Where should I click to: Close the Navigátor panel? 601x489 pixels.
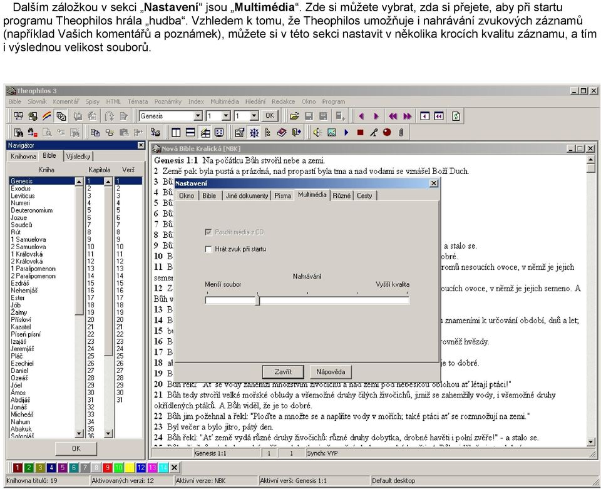click(x=141, y=145)
